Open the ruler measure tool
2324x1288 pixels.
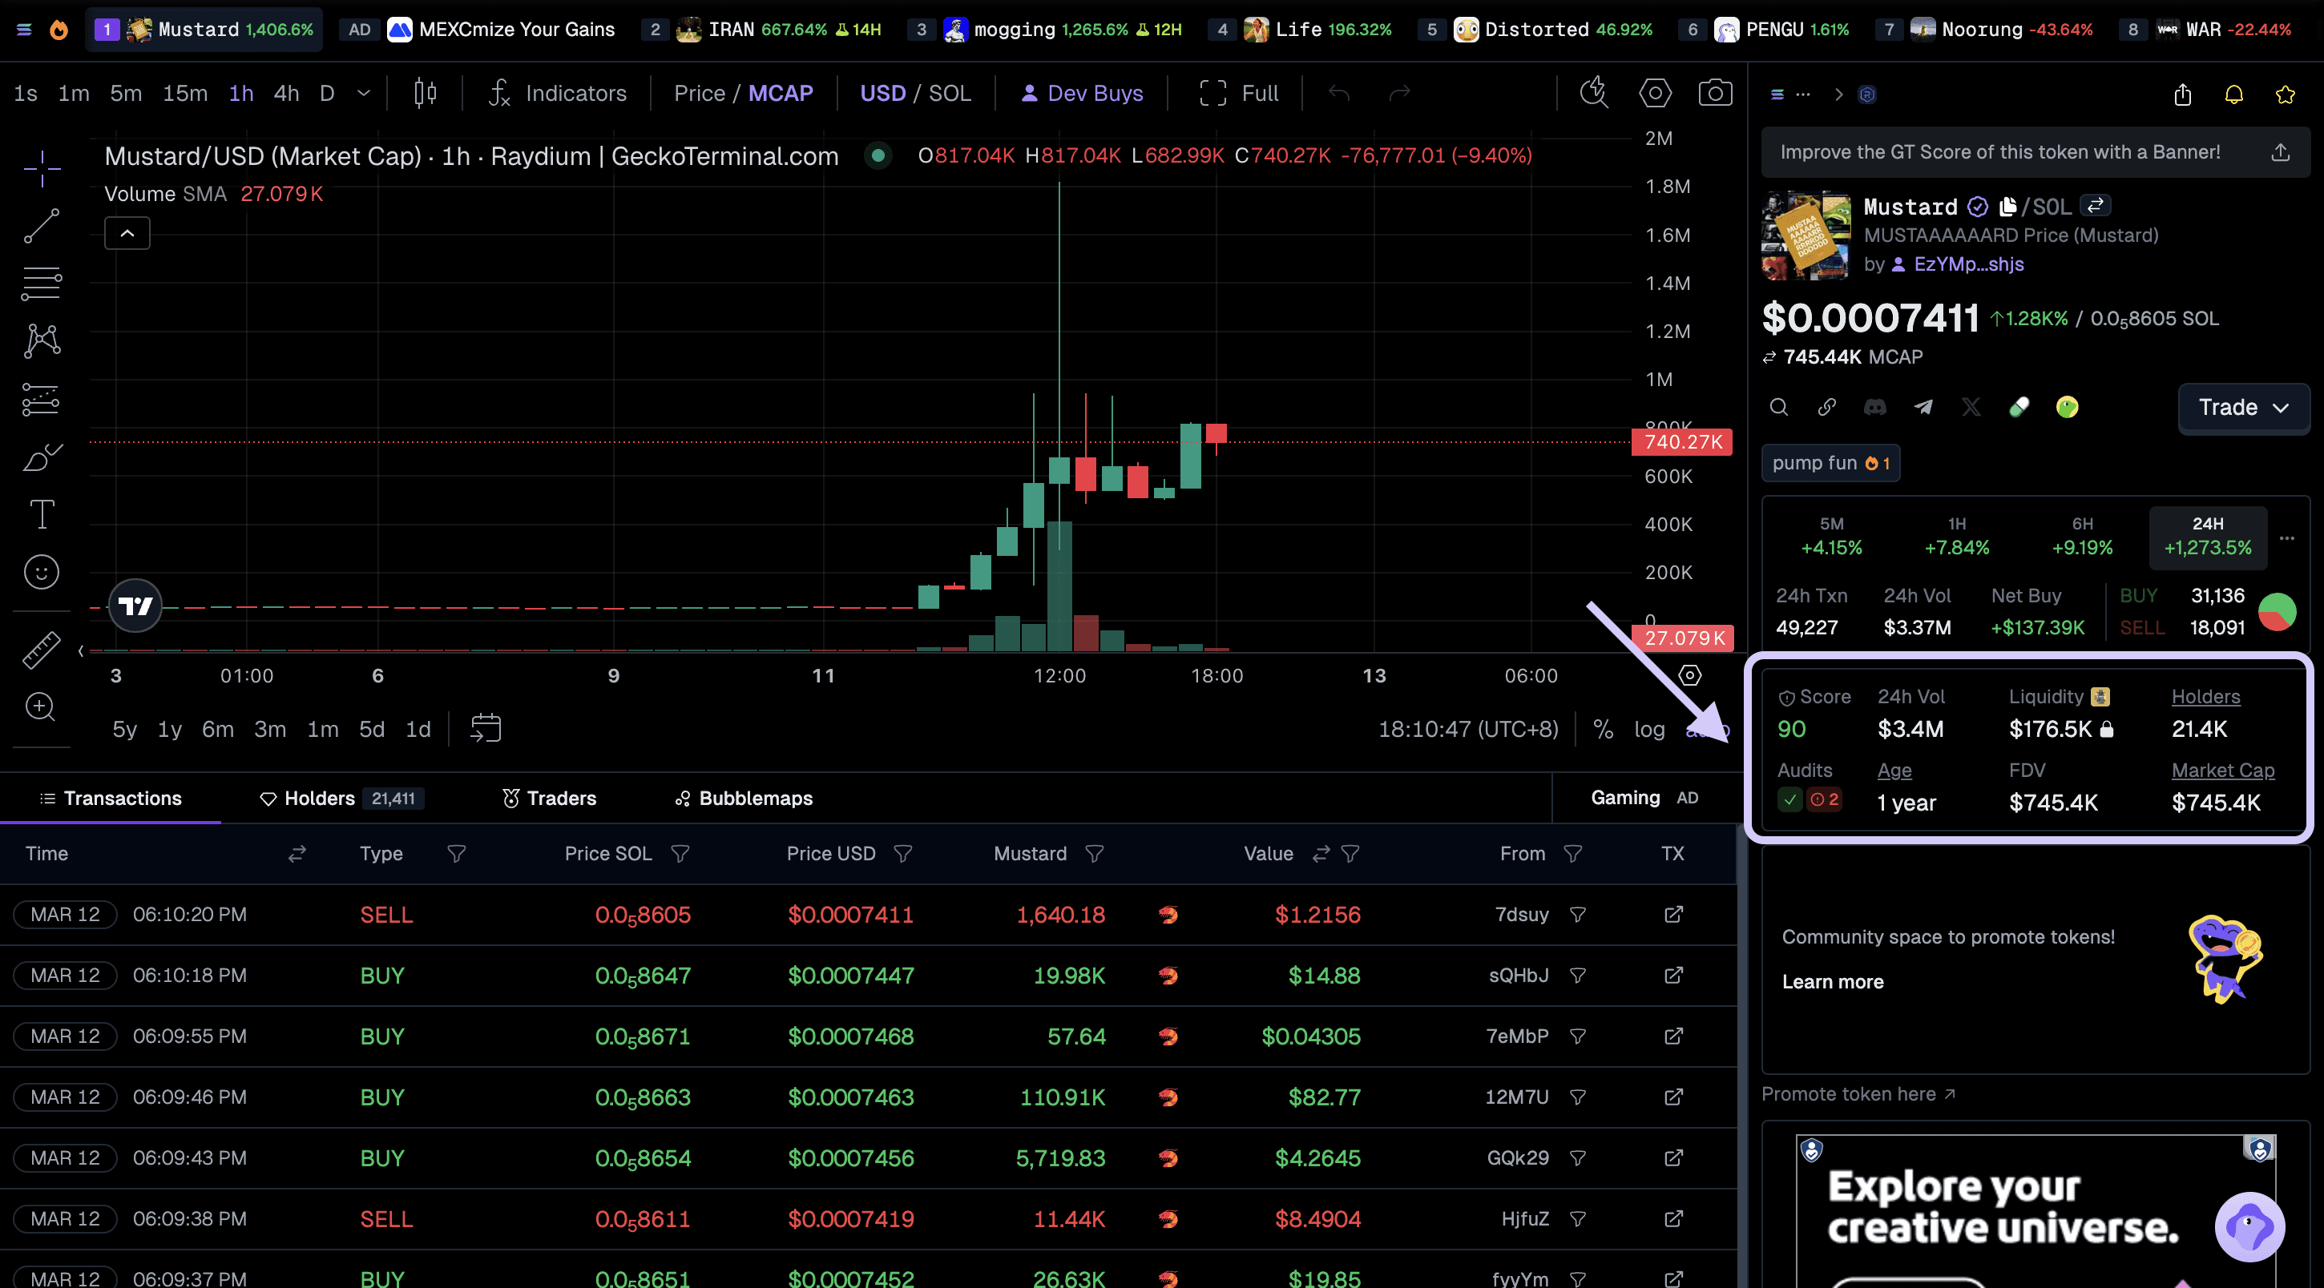42,650
